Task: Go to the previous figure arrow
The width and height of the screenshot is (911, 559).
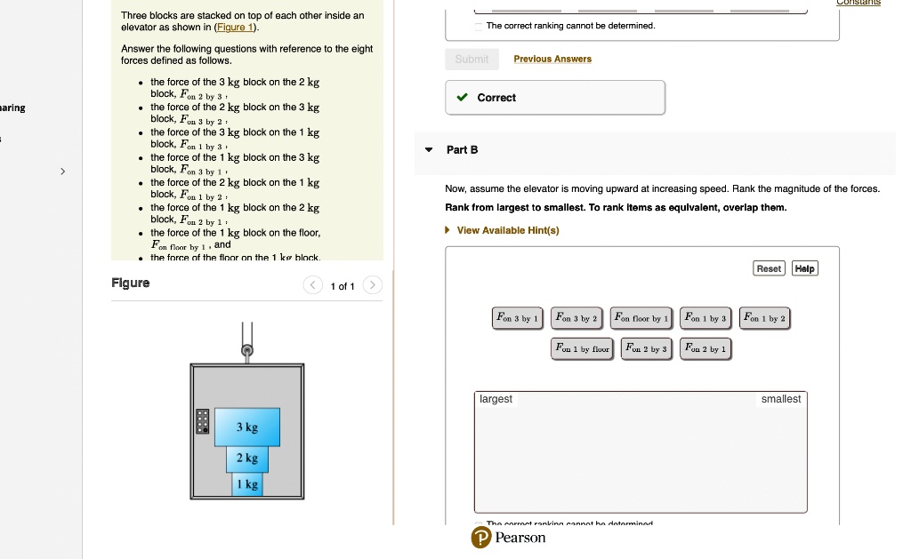Action: click(x=313, y=285)
